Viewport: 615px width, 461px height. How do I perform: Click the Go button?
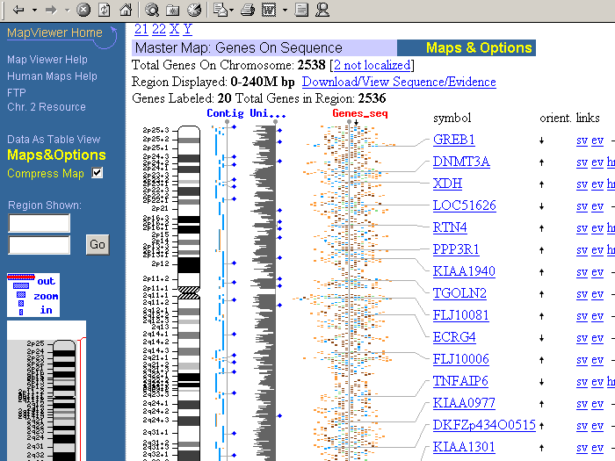98,245
